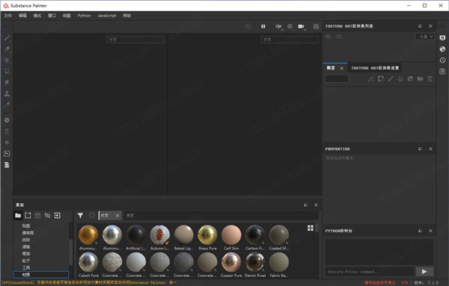This screenshot has height=286, width=449.
Task: Click the Execute Python command input field
Action: pyautogui.click(x=370, y=271)
